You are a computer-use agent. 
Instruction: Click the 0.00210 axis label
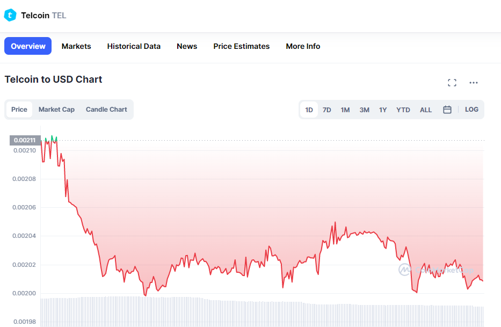click(x=25, y=150)
